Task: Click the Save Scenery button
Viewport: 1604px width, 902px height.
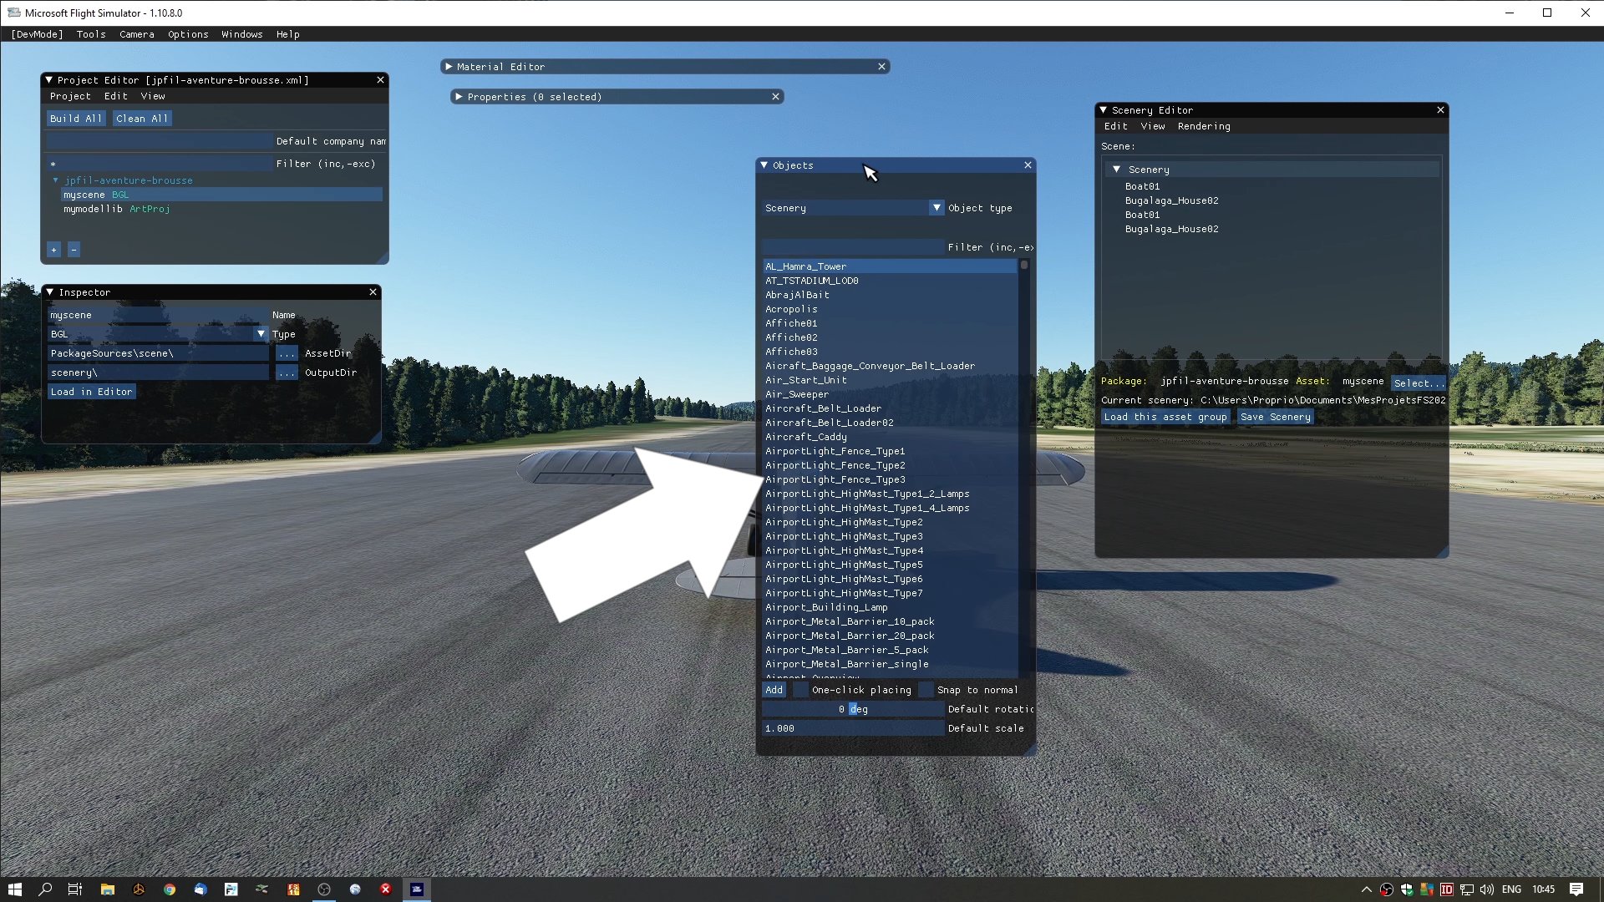Action: click(1275, 417)
